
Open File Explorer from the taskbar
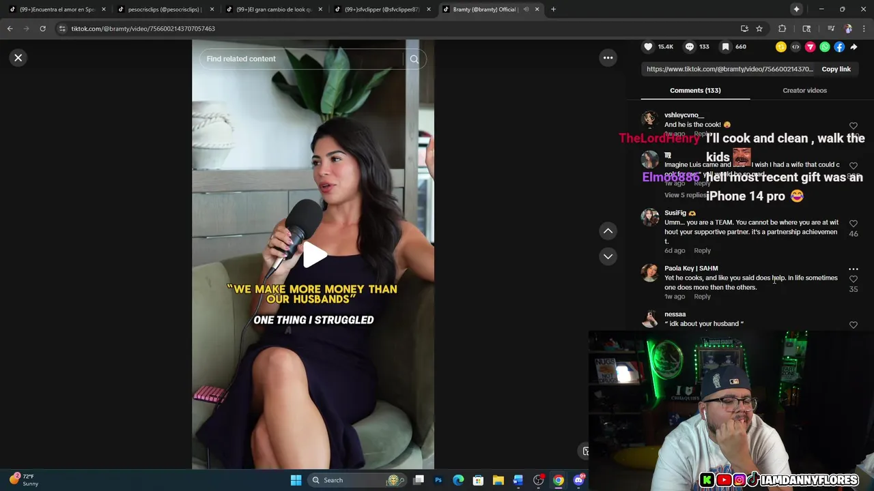click(498, 480)
